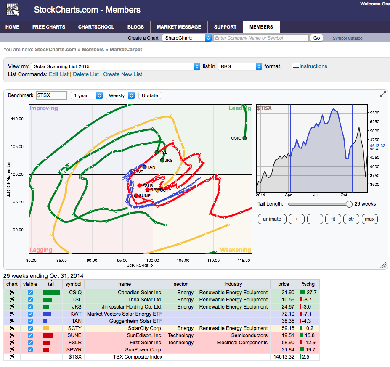Uncheck visibility for CSIQ
Screen dimensions: 390x367
point(30,293)
